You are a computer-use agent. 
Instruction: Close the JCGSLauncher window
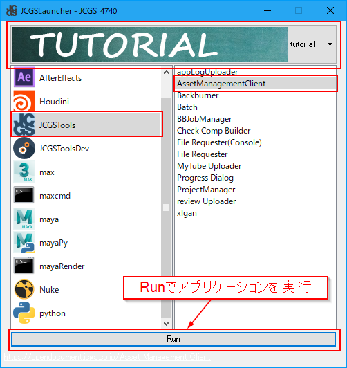[x=330, y=10]
